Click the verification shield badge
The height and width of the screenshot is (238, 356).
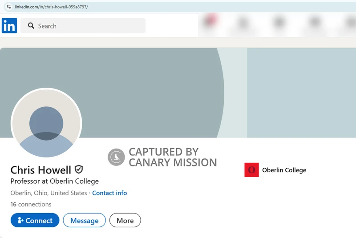(79, 169)
